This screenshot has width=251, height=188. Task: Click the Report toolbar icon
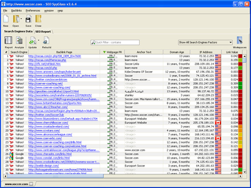(x=8, y=40)
